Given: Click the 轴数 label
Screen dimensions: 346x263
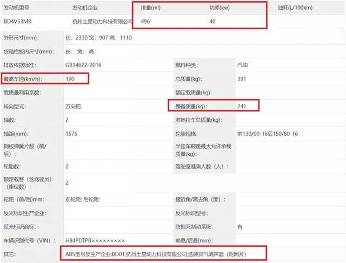Looking at the screenshot, I should click(x=10, y=120).
